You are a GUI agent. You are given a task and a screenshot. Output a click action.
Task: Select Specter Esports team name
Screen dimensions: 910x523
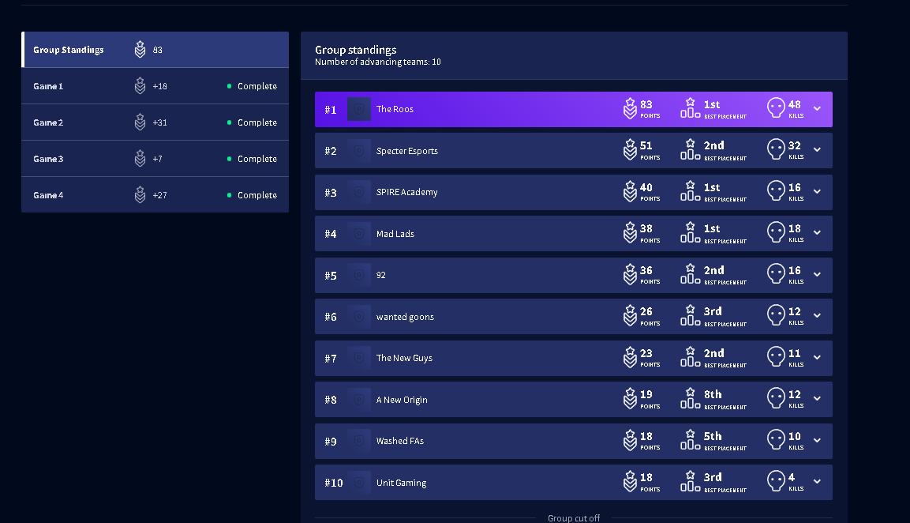(406, 151)
